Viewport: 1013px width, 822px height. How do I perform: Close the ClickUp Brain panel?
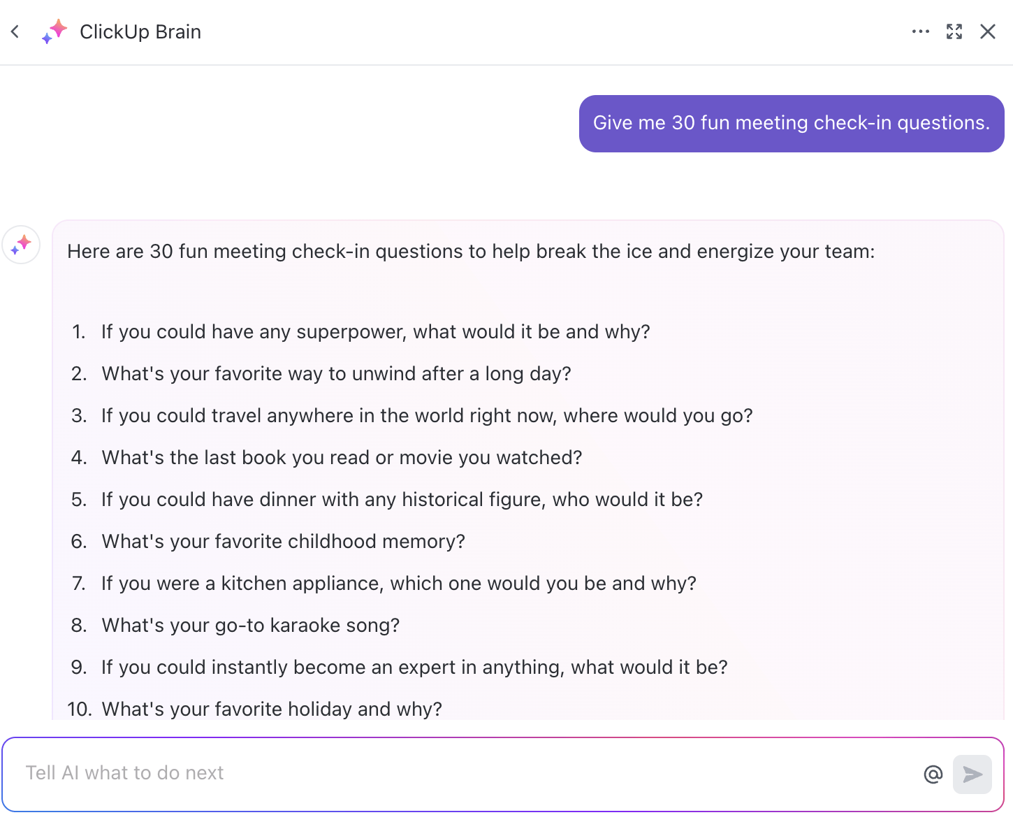(x=988, y=31)
